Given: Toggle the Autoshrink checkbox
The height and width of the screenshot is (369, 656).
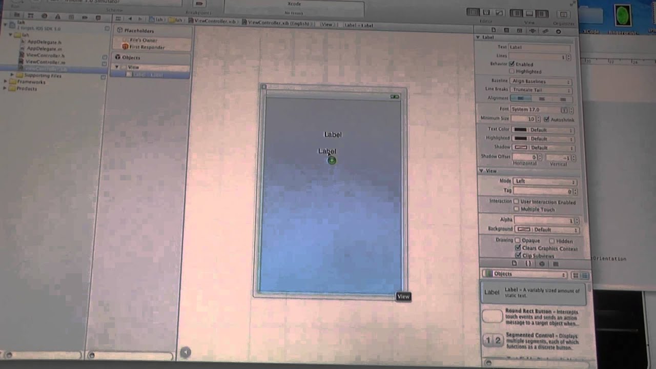Looking at the screenshot, I should pyautogui.click(x=547, y=119).
